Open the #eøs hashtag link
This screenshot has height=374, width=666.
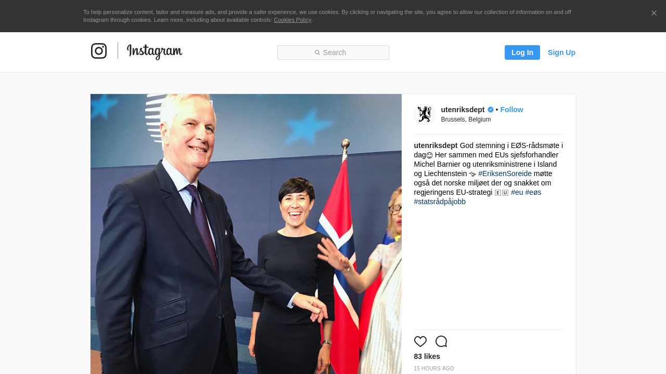[533, 192]
